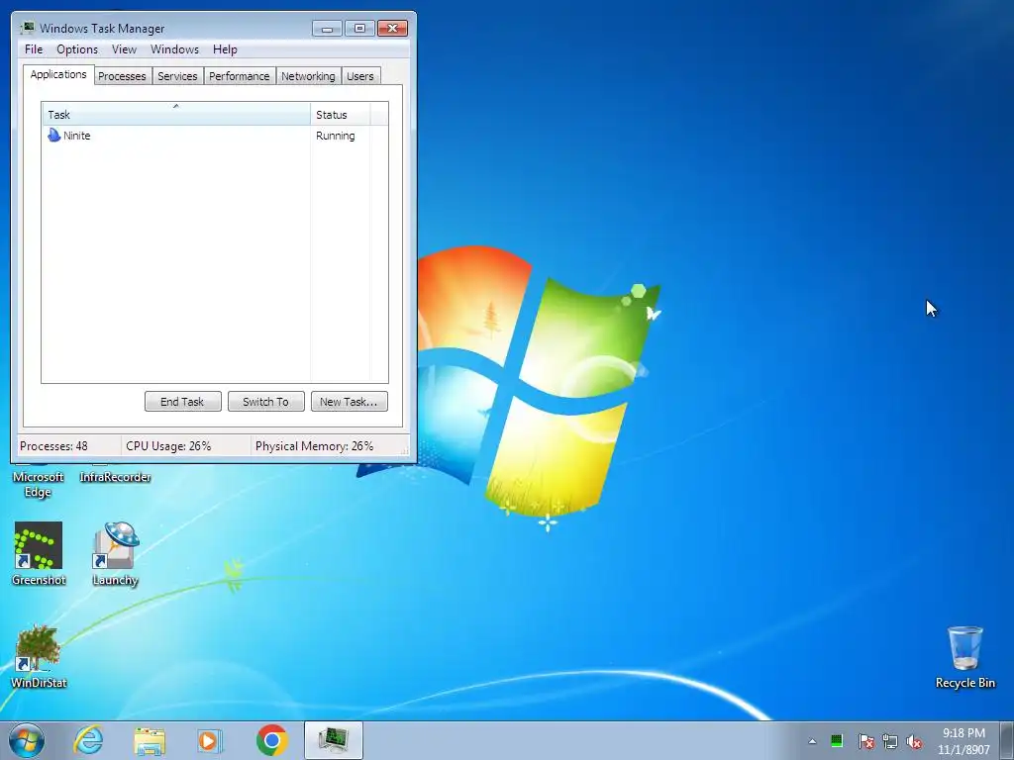
Task: Open the Action Center flag icon
Action: click(865, 741)
